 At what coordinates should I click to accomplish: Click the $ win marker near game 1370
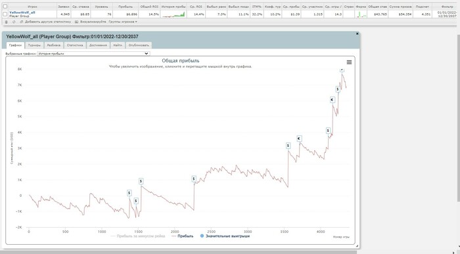click(129, 193)
